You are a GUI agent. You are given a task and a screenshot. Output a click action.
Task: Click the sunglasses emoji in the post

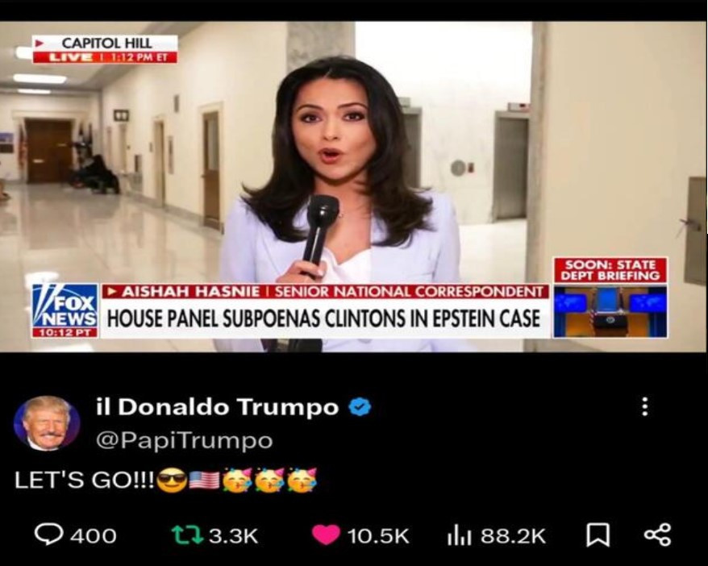[x=172, y=481]
